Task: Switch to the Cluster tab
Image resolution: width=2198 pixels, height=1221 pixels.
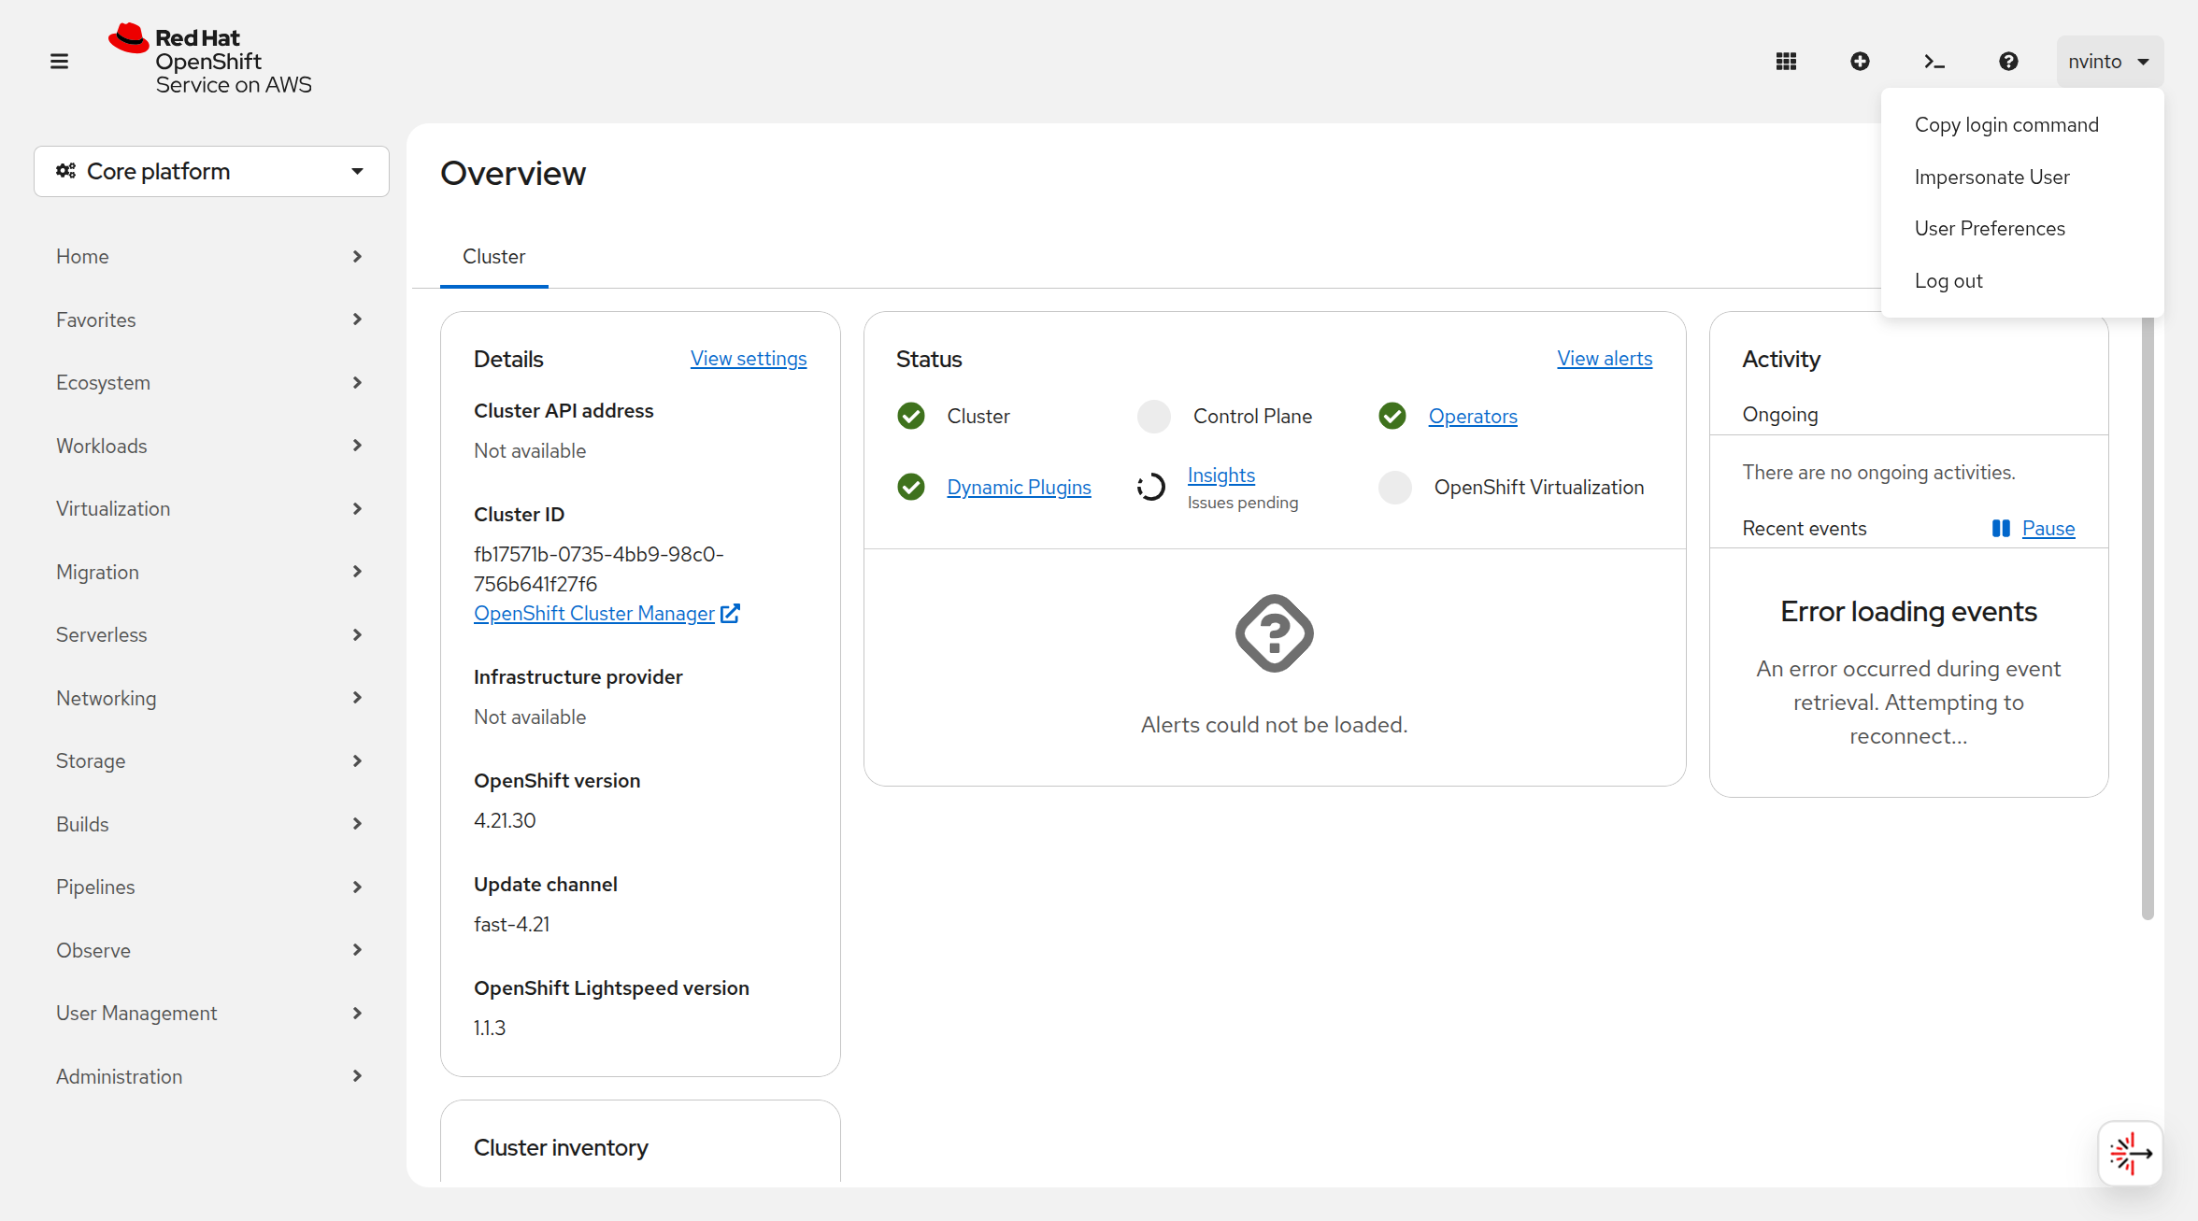Action: tap(494, 257)
